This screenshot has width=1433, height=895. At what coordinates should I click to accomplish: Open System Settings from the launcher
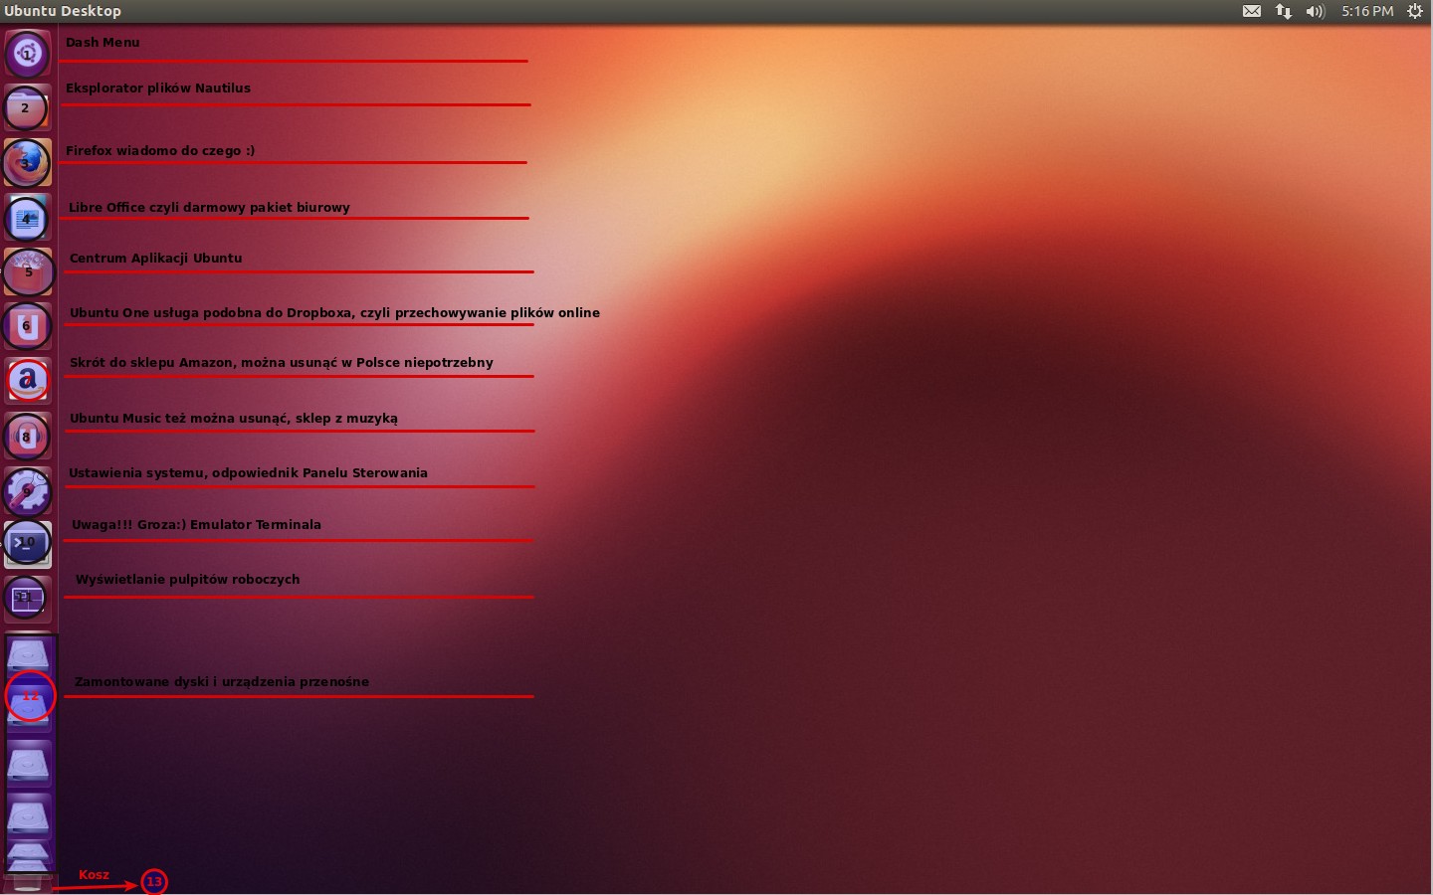click(x=27, y=489)
